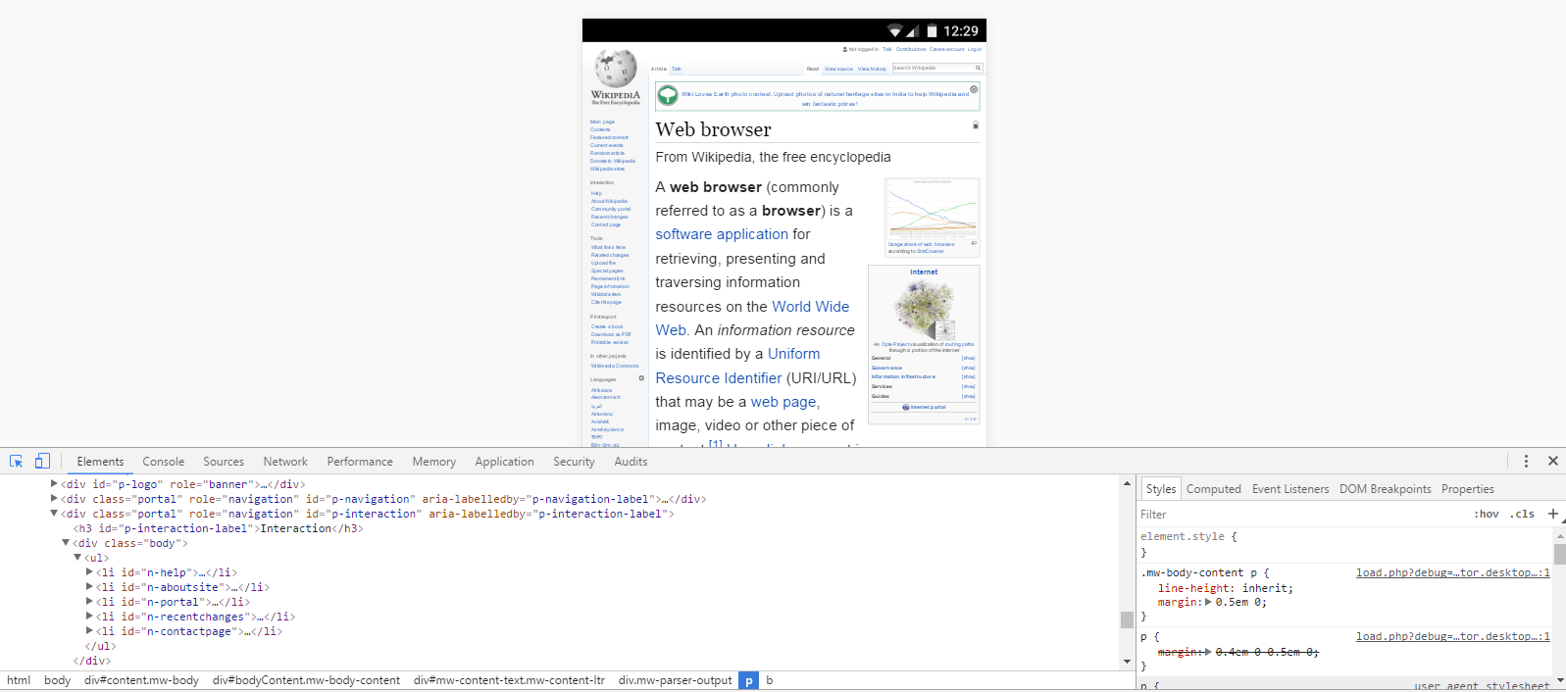Expand the n-aboutsite list item node
The height and width of the screenshot is (692, 1566).
click(x=90, y=587)
